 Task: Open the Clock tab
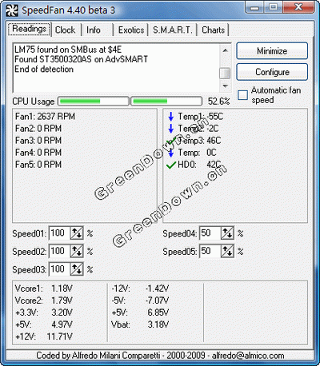coord(65,30)
